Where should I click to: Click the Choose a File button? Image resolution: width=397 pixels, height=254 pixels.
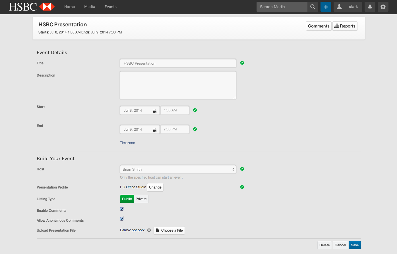pyautogui.click(x=169, y=230)
